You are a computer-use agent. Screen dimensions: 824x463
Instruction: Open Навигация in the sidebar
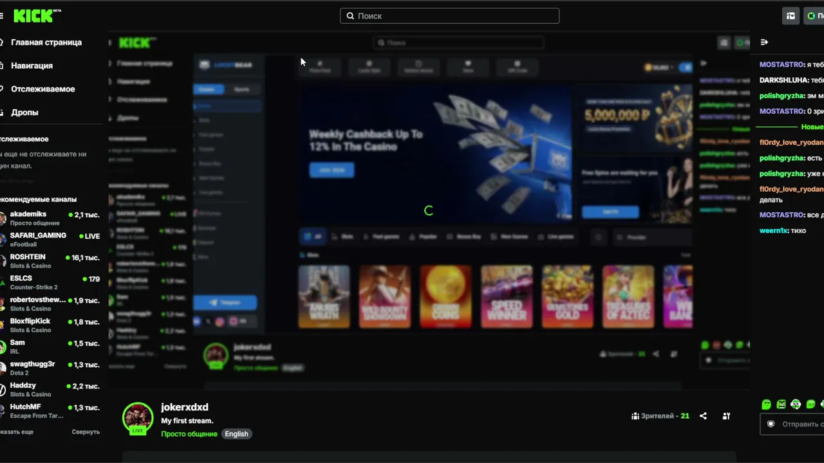32,66
